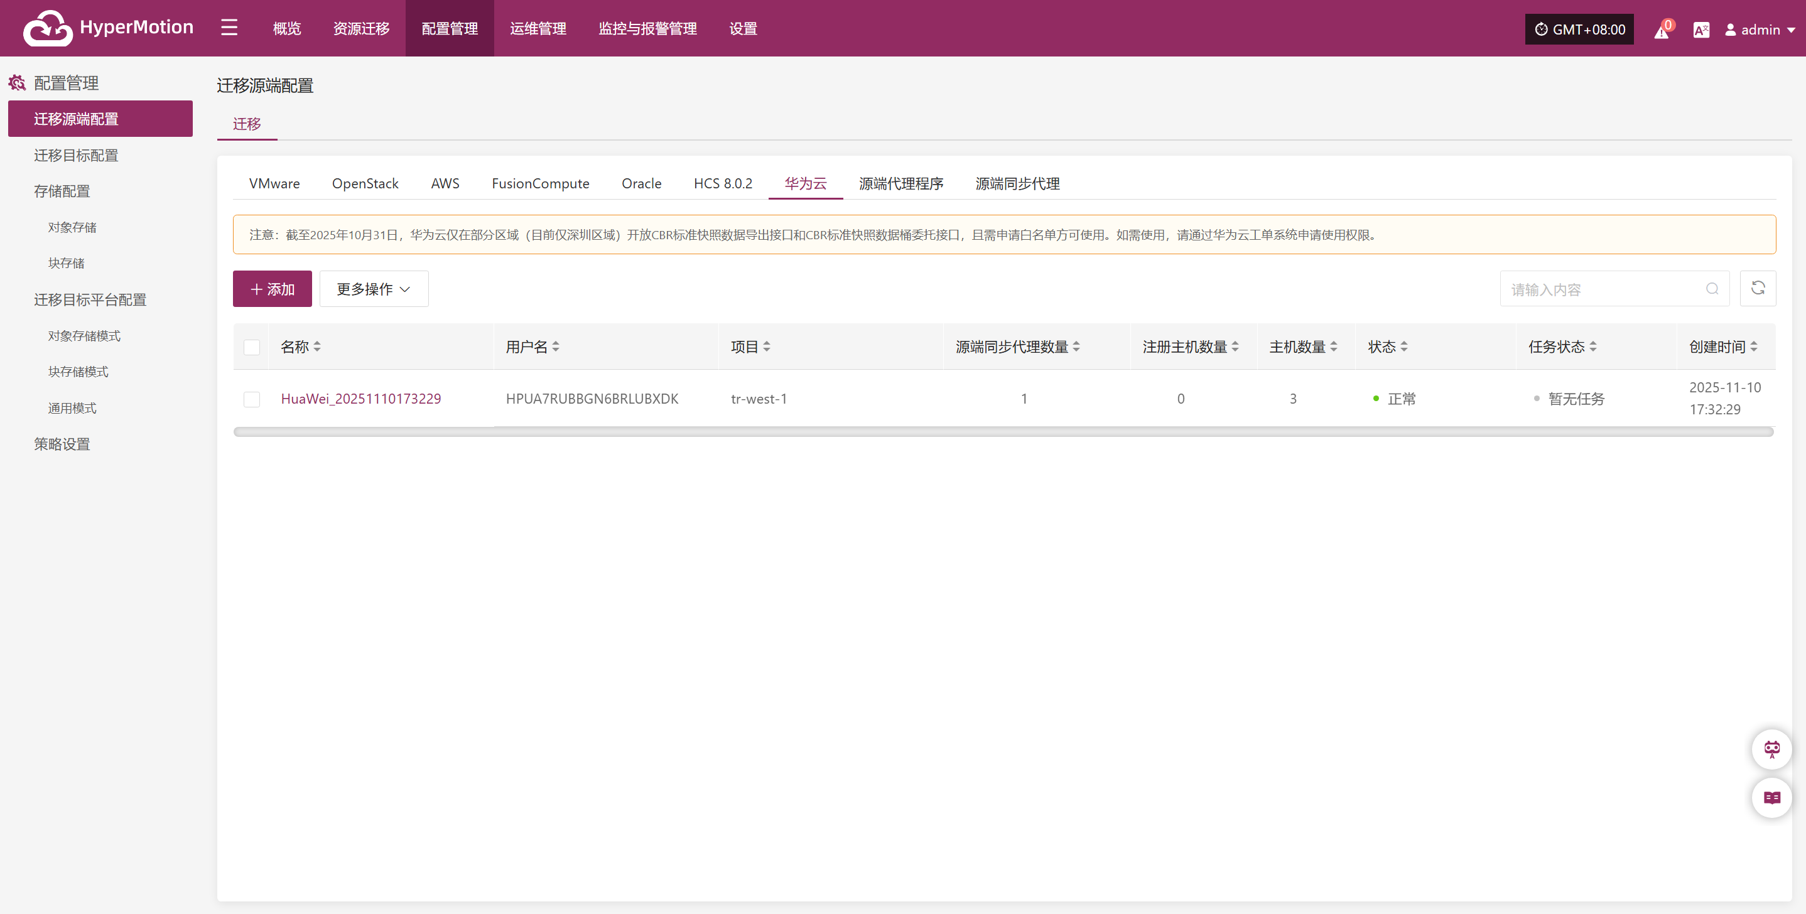Switch to the 源端代理程序 tab
This screenshot has height=914, width=1806.
(x=901, y=184)
